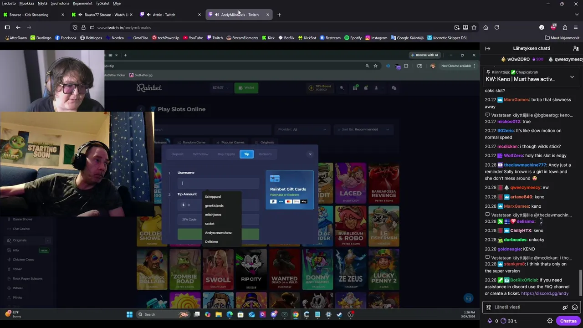
Task: Close the Rainbet tip dialog
Action: (x=310, y=154)
